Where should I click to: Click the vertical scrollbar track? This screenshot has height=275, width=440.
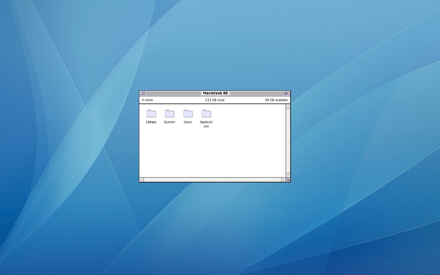point(288,141)
